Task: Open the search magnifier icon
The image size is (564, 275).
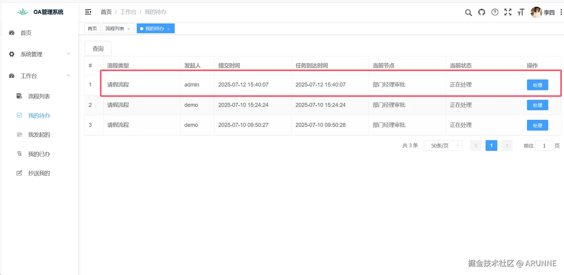Action: click(x=468, y=12)
